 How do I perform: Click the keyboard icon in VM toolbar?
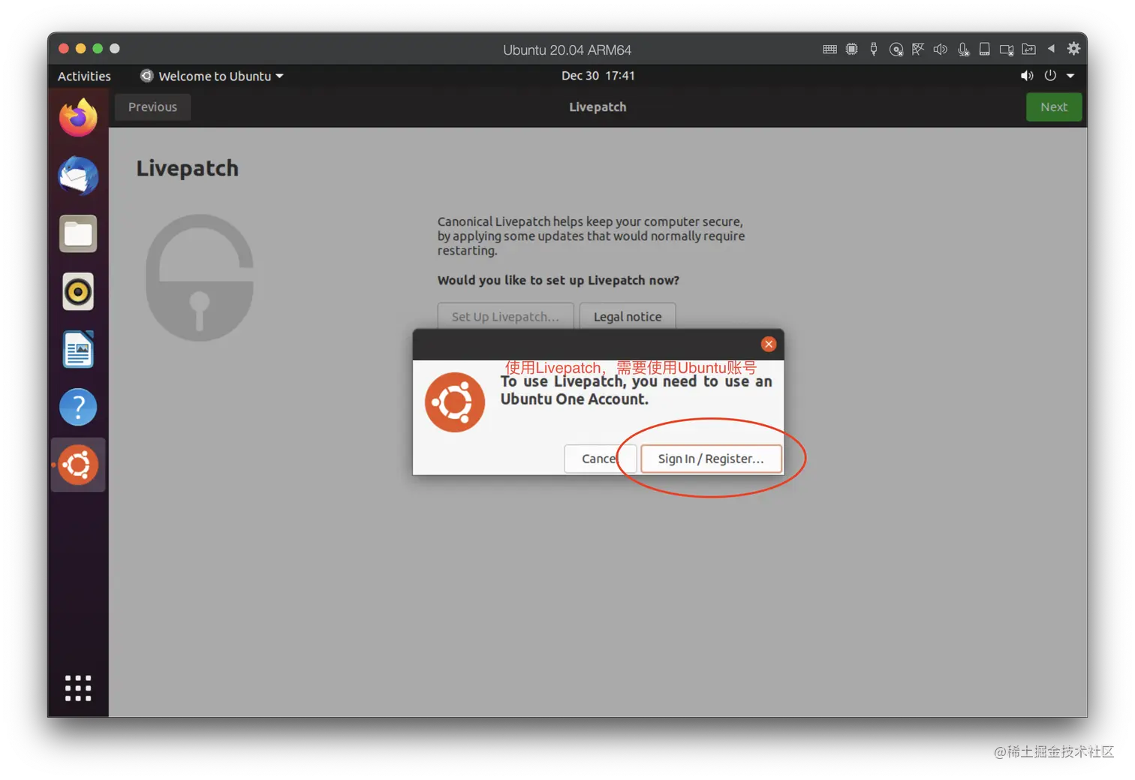point(829,50)
